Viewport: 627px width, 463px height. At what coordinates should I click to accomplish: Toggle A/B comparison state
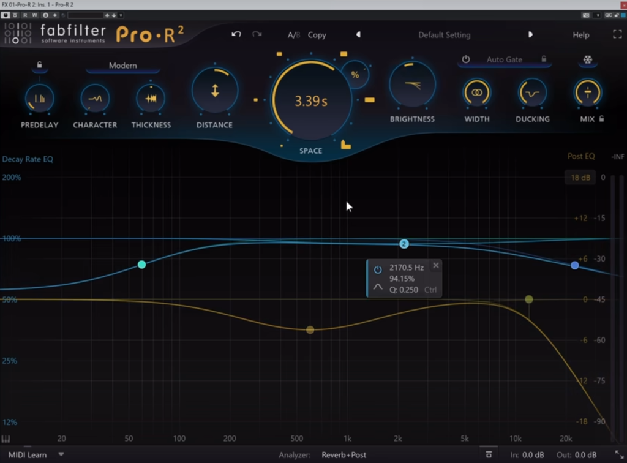coord(294,35)
